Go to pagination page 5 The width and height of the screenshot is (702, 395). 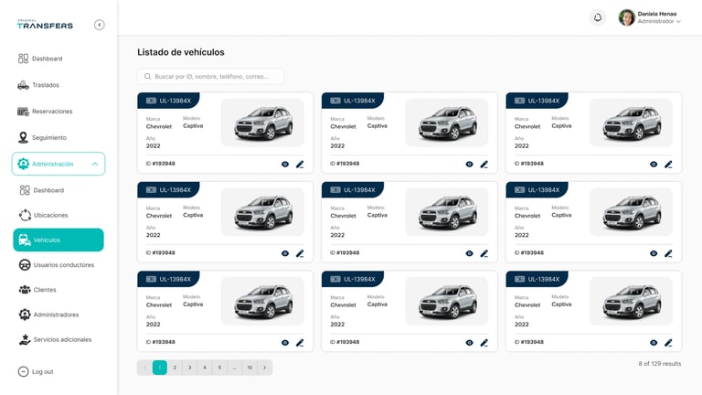click(x=219, y=368)
